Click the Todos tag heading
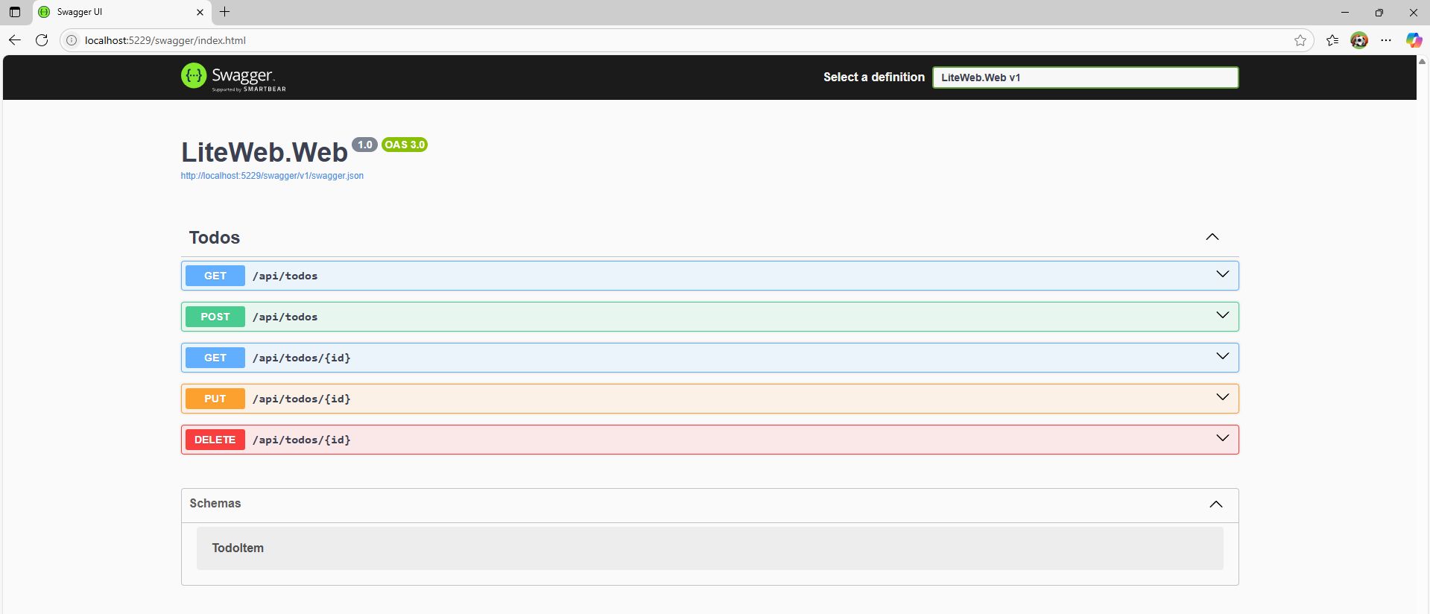 (x=215, y=238)
